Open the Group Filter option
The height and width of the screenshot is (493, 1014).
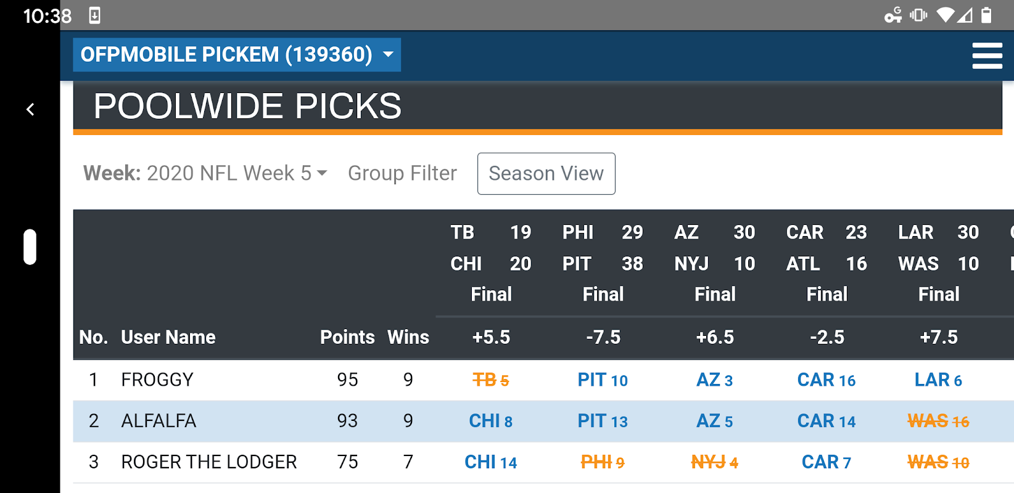(x=402, y=174)
